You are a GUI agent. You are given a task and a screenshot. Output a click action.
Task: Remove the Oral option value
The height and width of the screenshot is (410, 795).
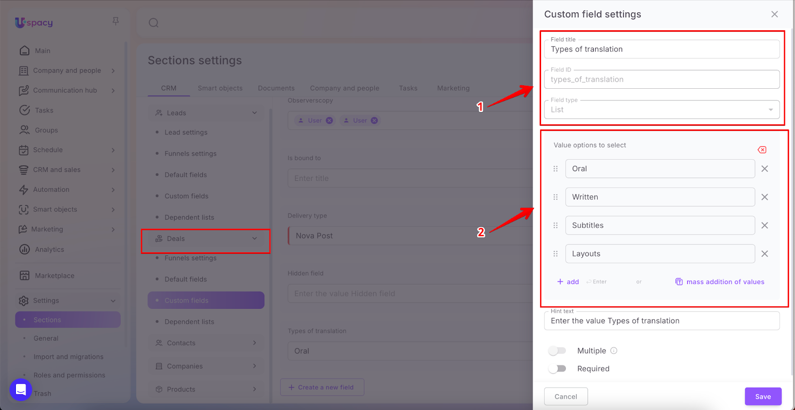point(765,169)
